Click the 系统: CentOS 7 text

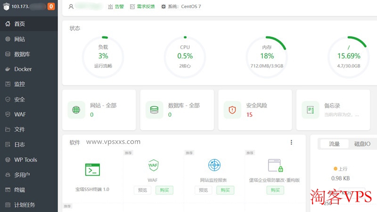[184, 7]
